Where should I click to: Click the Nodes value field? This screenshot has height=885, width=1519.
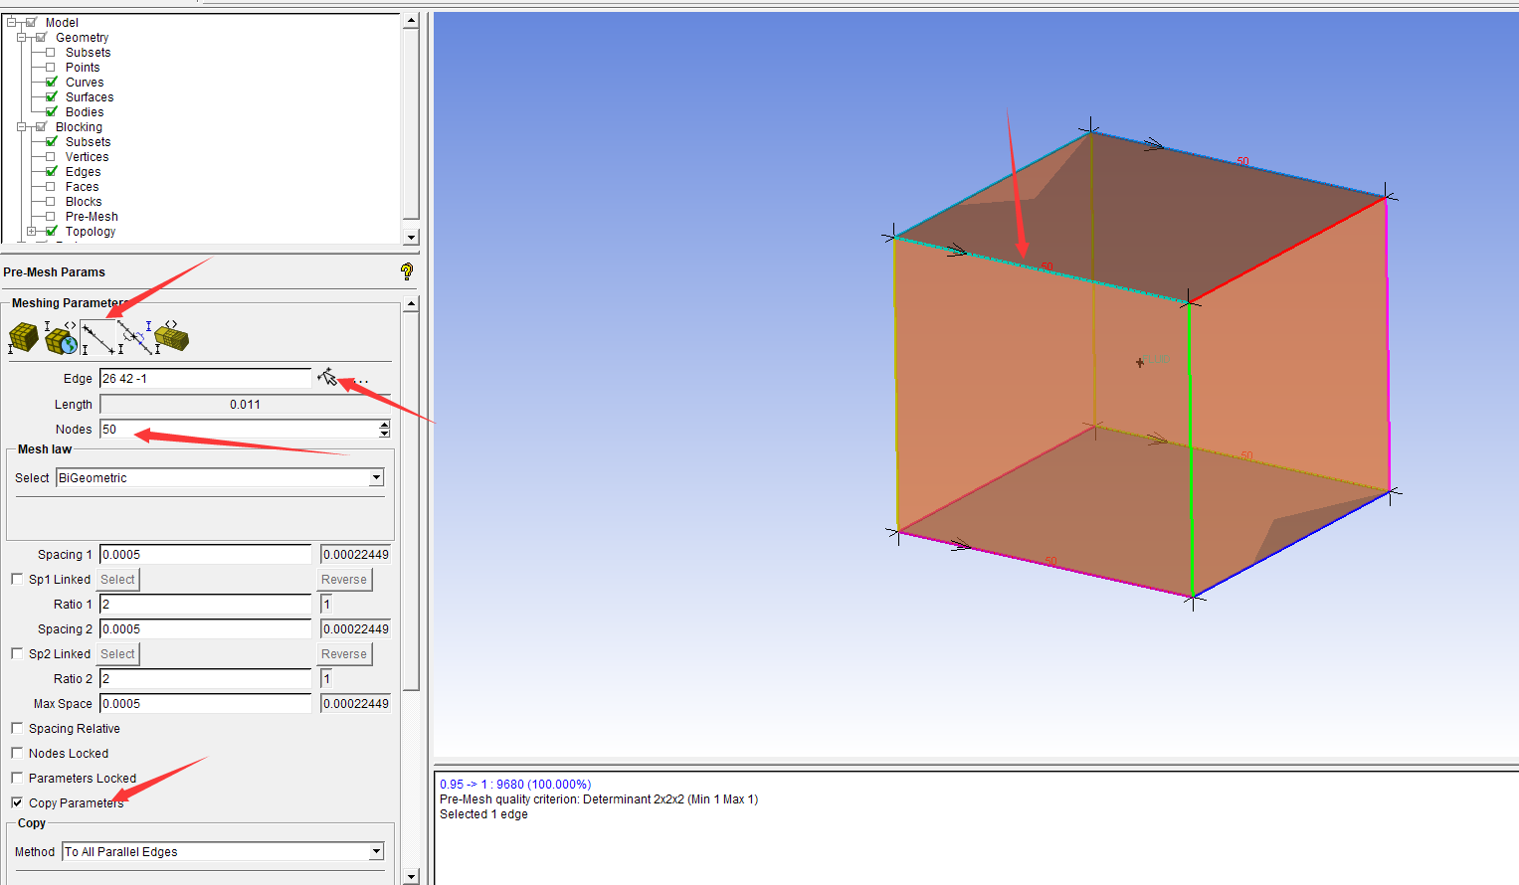click(239, 430)
